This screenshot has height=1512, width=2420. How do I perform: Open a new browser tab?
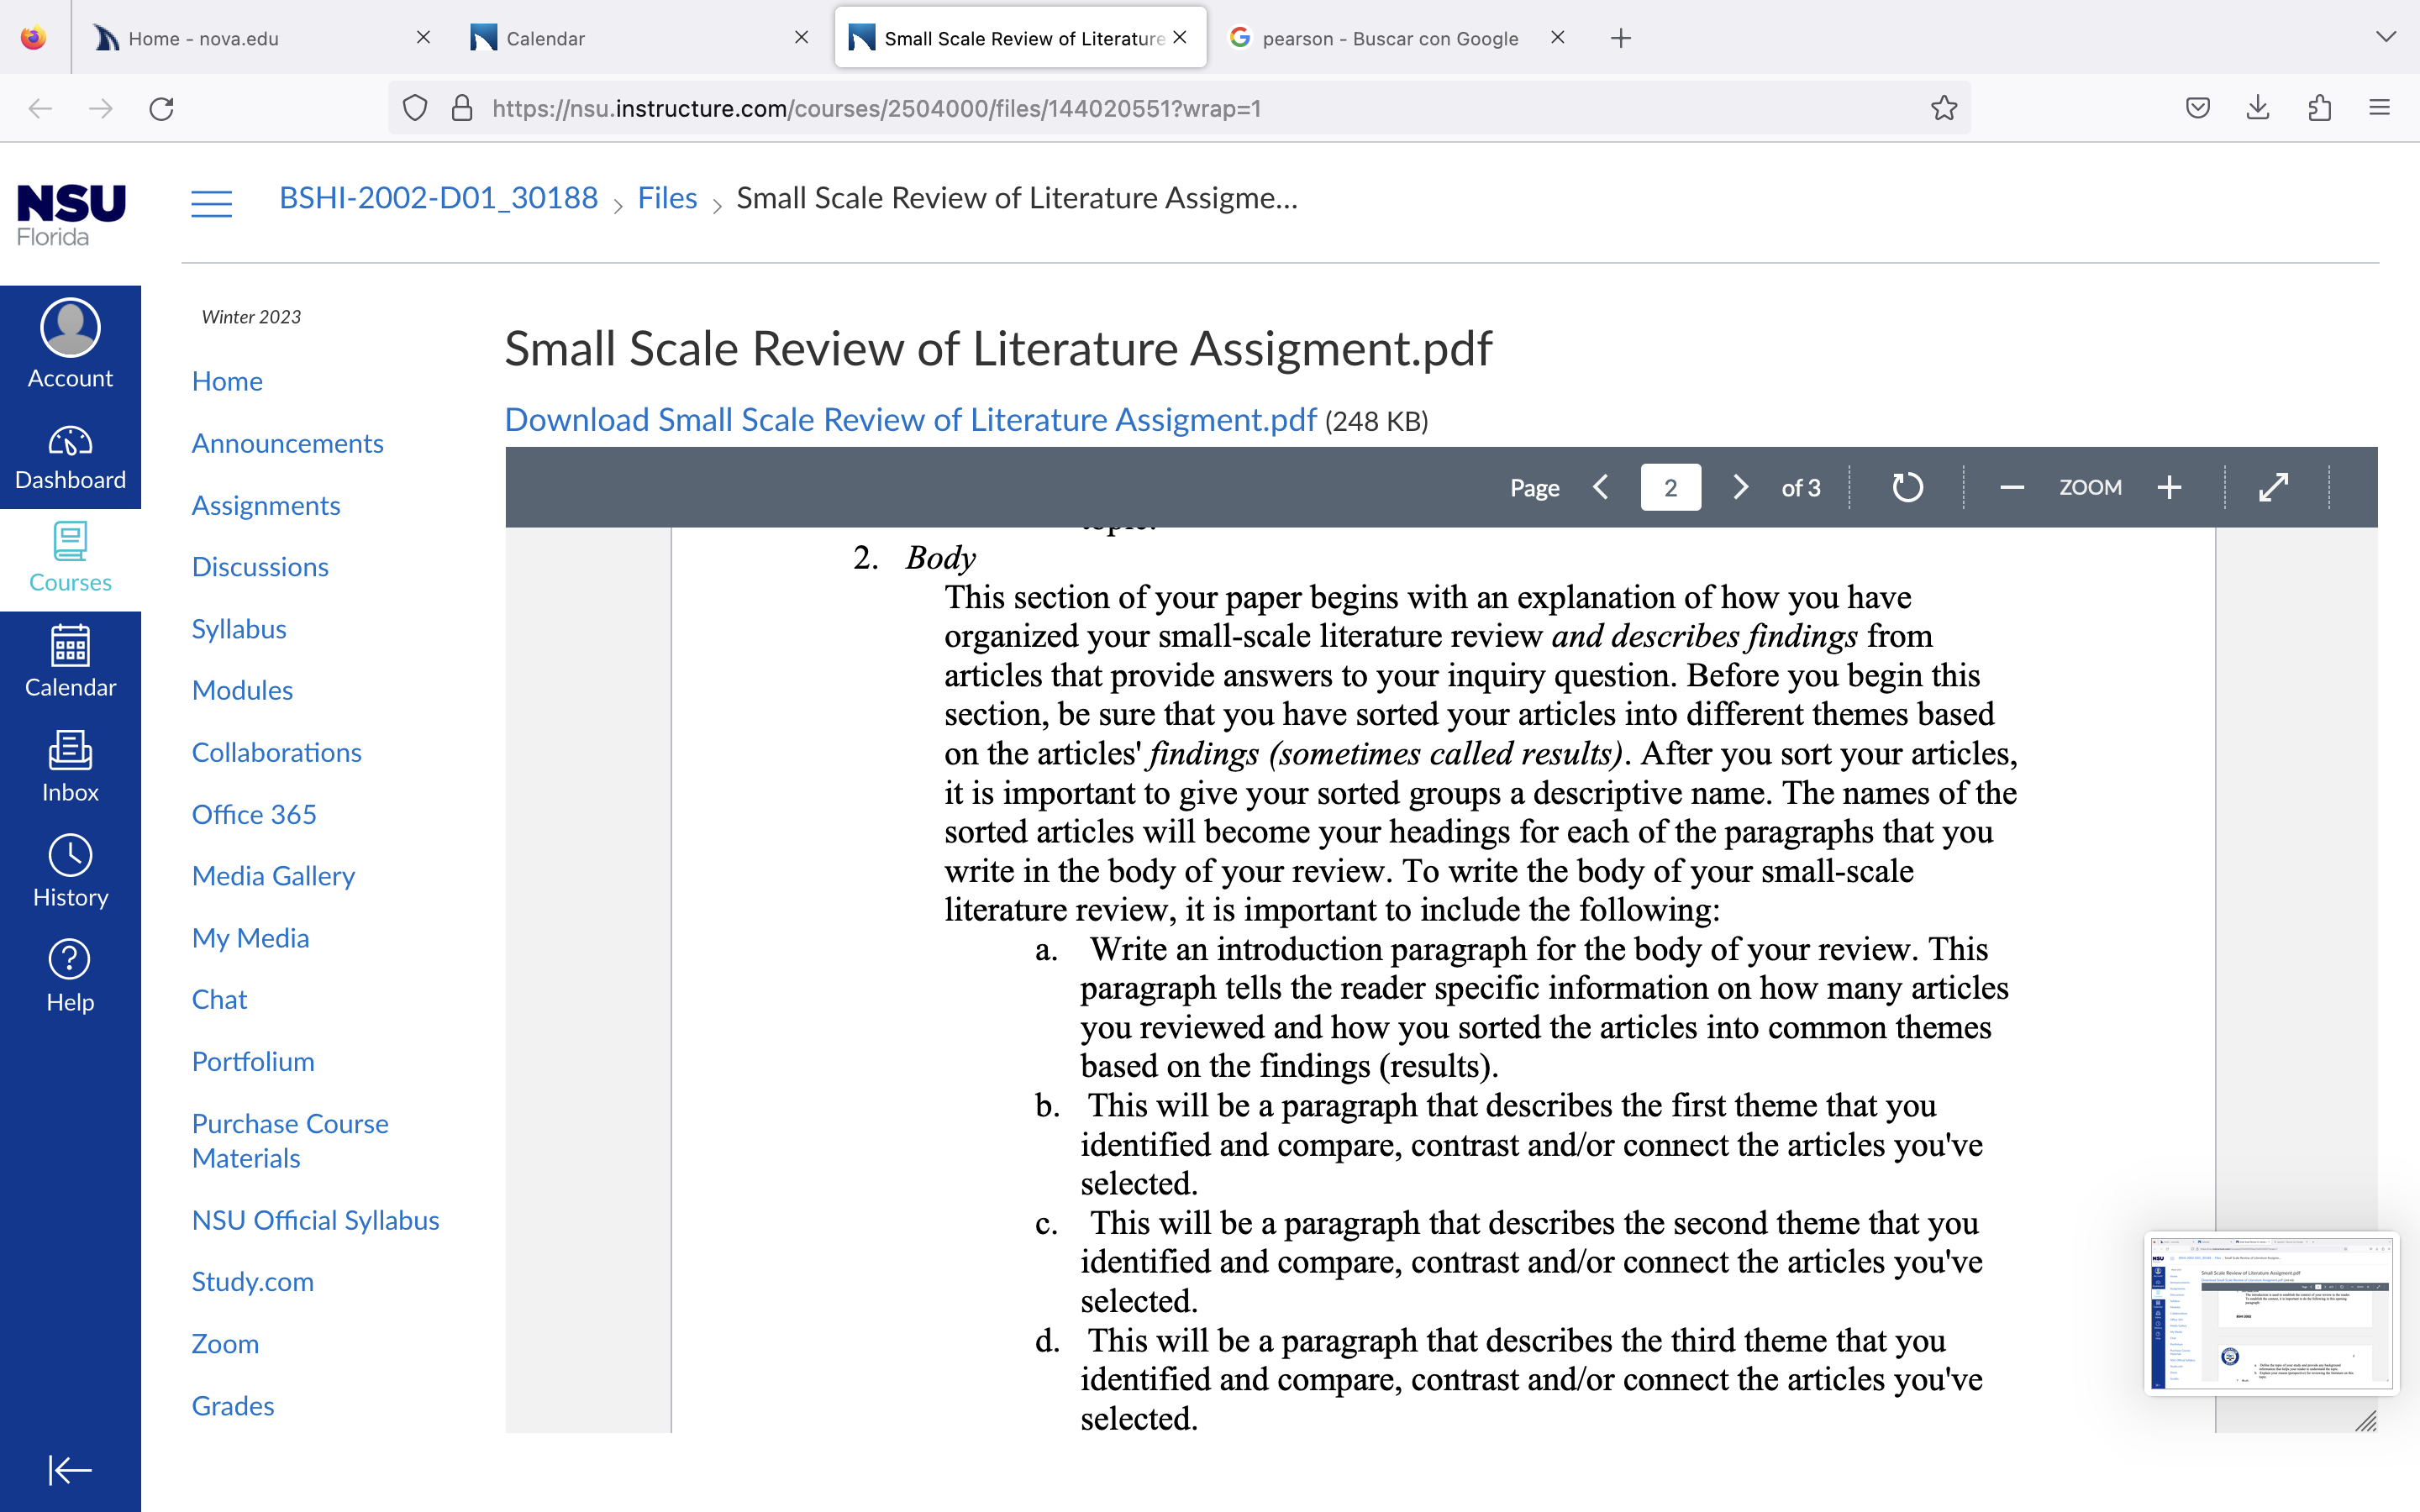[x=1621, y=38]
